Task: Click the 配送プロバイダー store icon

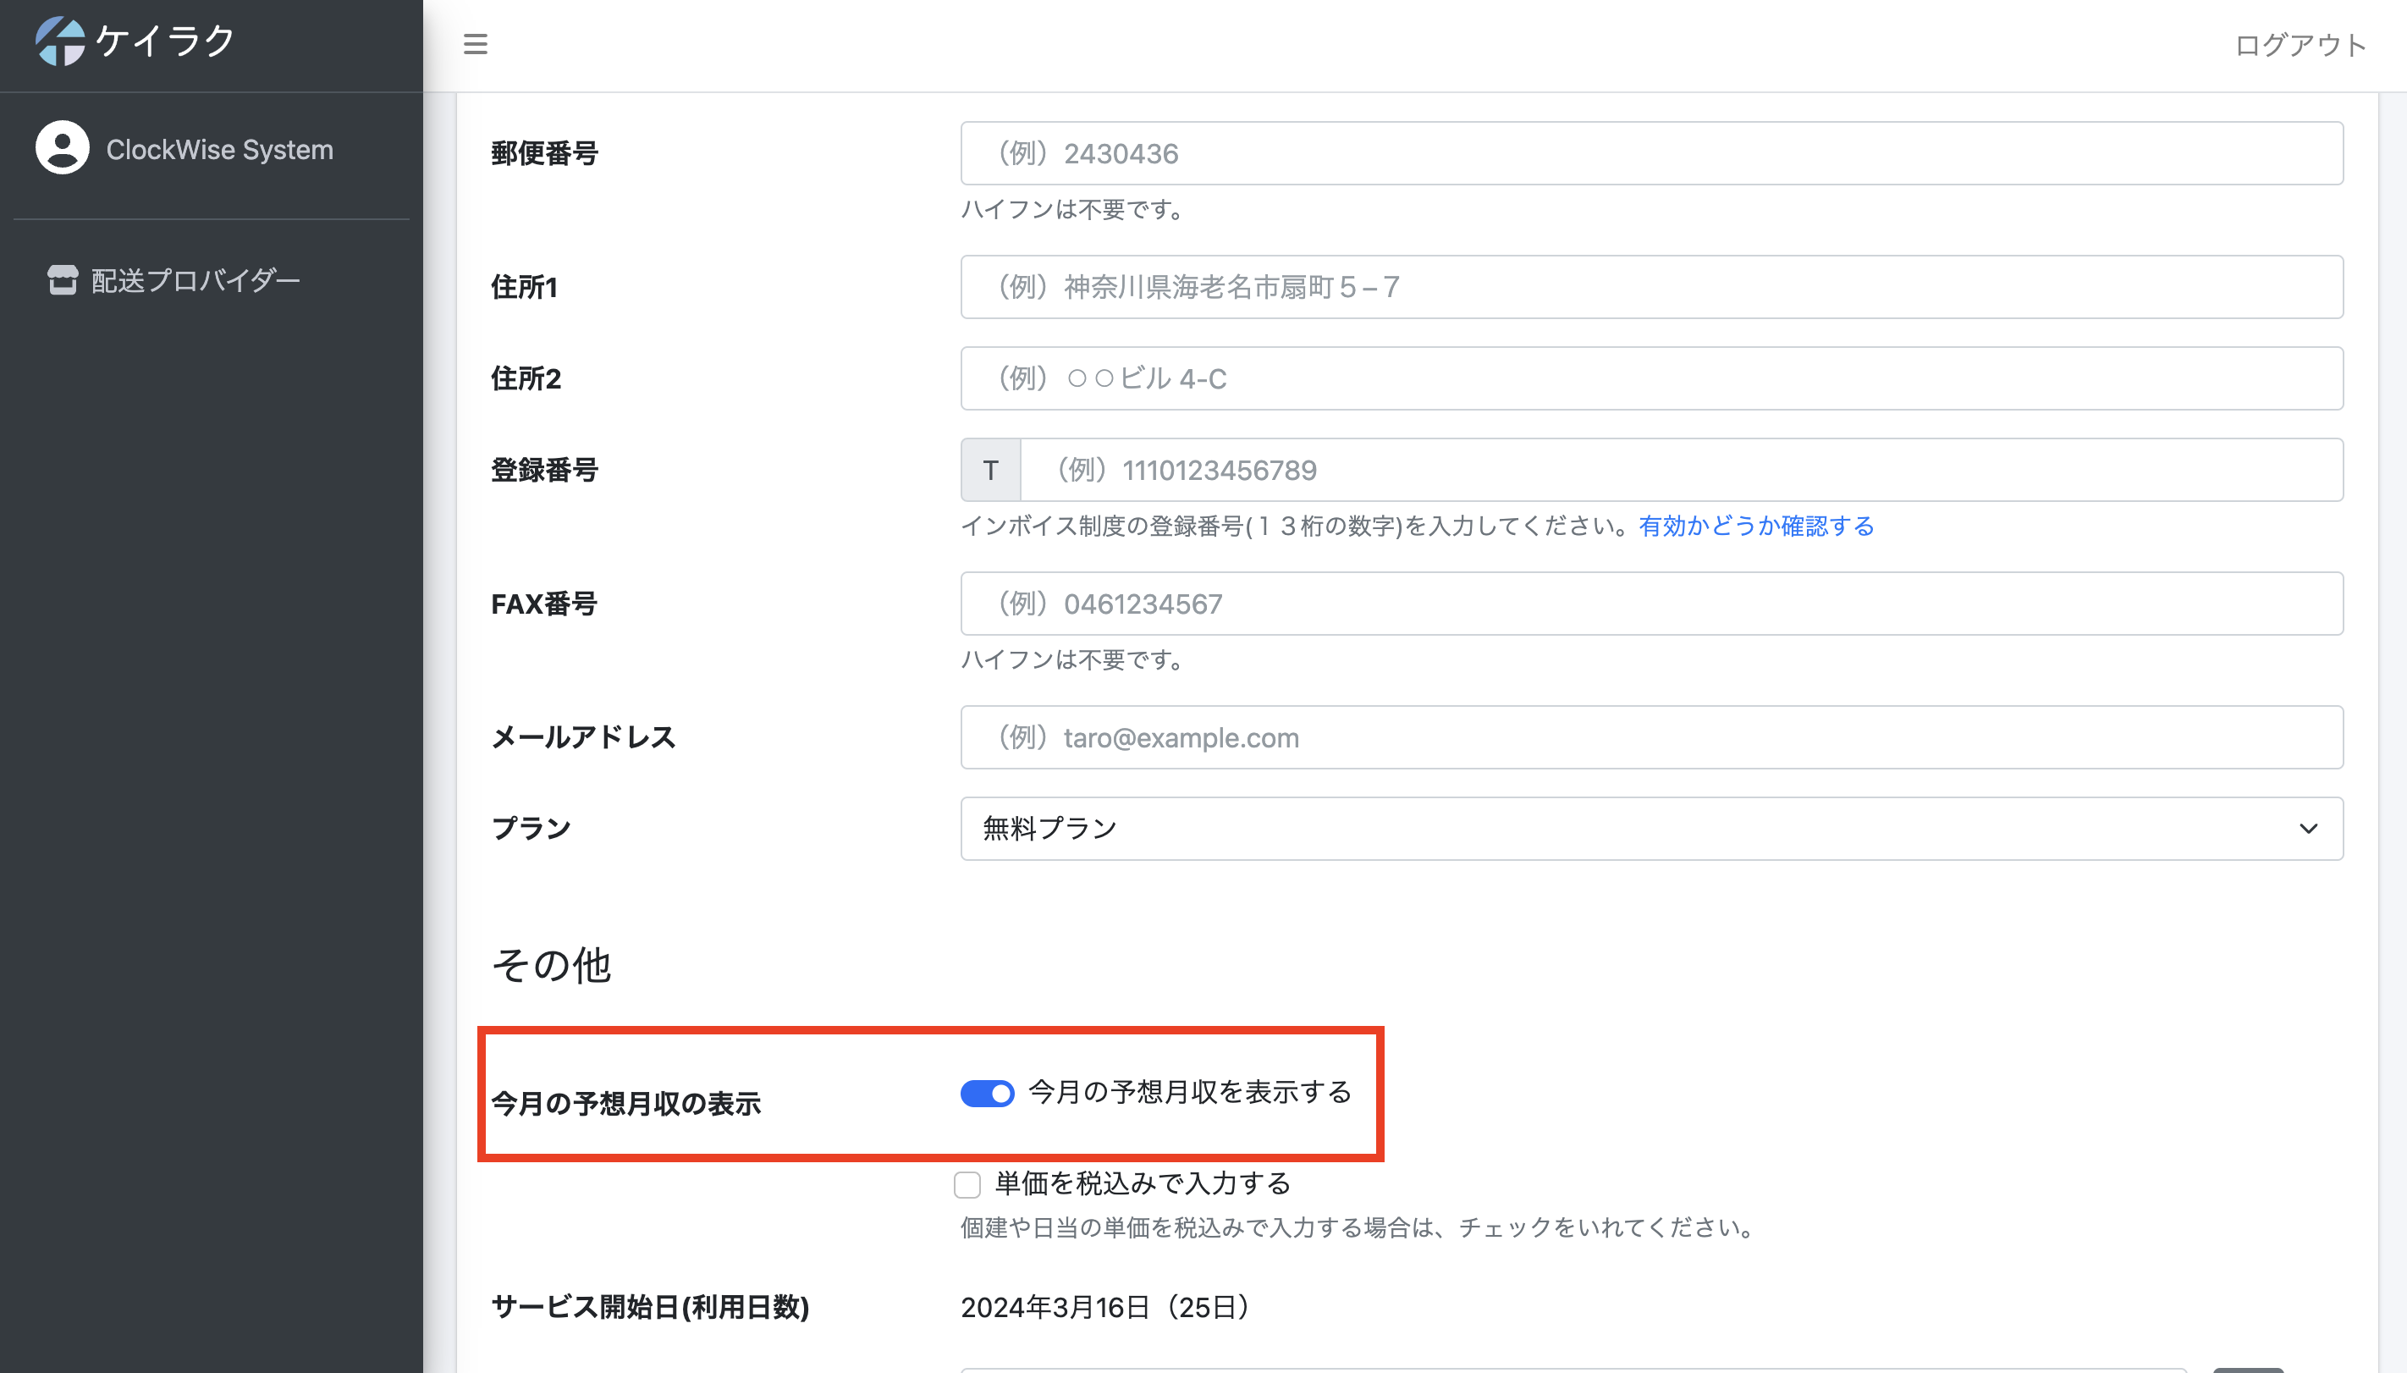Action: 63,280
